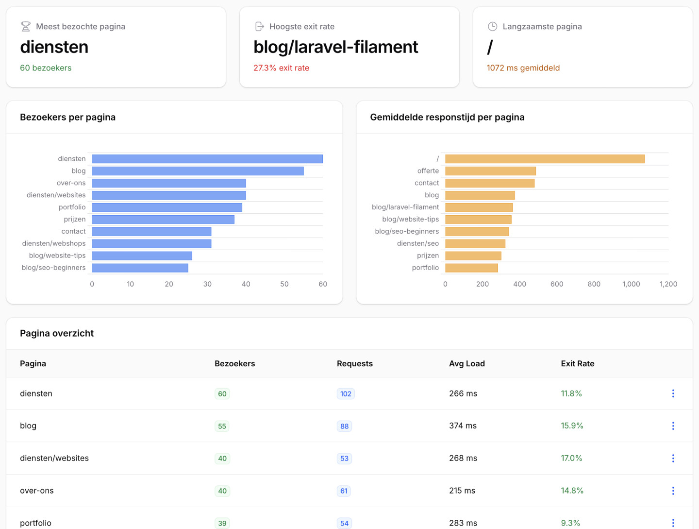
Task: Click the trophy icon beside Meest bezochte pagina
Action: 26,27
